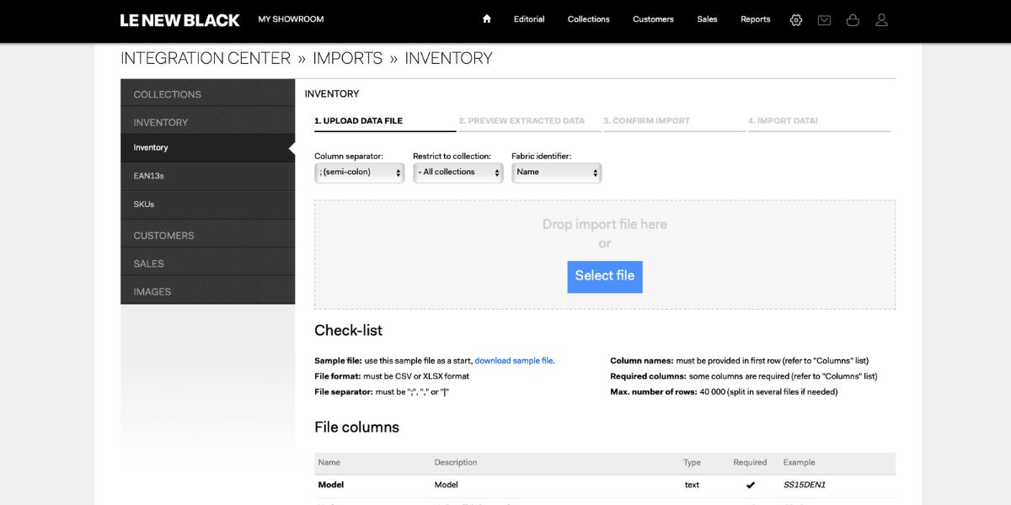The height and width of the screenshot is (505, 1011).
Task: Click Integration Center in the breadcrumb
Action: (x=206, y=58)
